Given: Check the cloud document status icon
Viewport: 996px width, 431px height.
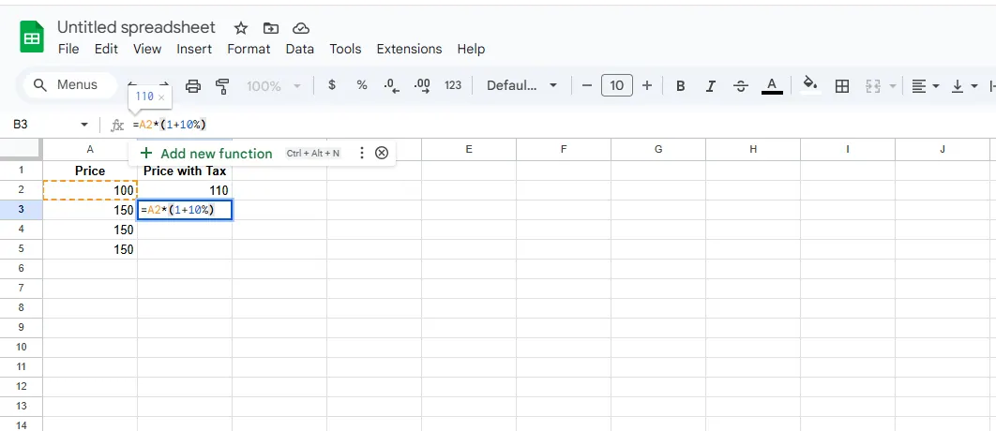Looking at the screenshot, I should [301, 28].
